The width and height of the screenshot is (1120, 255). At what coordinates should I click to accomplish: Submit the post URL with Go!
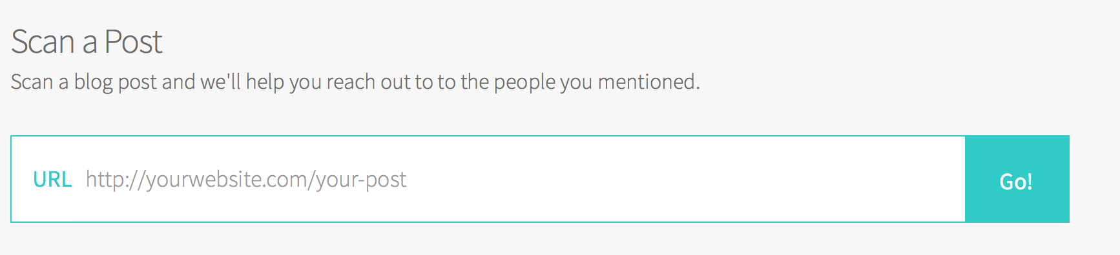click(1017, 179)
